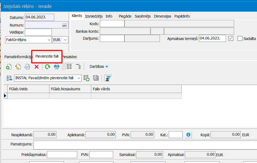Sort by Faila vārds column header

(x=136, y=89)
